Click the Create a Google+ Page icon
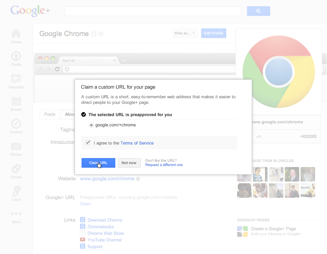The width and height of the screenshot is (327, 254). point(242,232)
